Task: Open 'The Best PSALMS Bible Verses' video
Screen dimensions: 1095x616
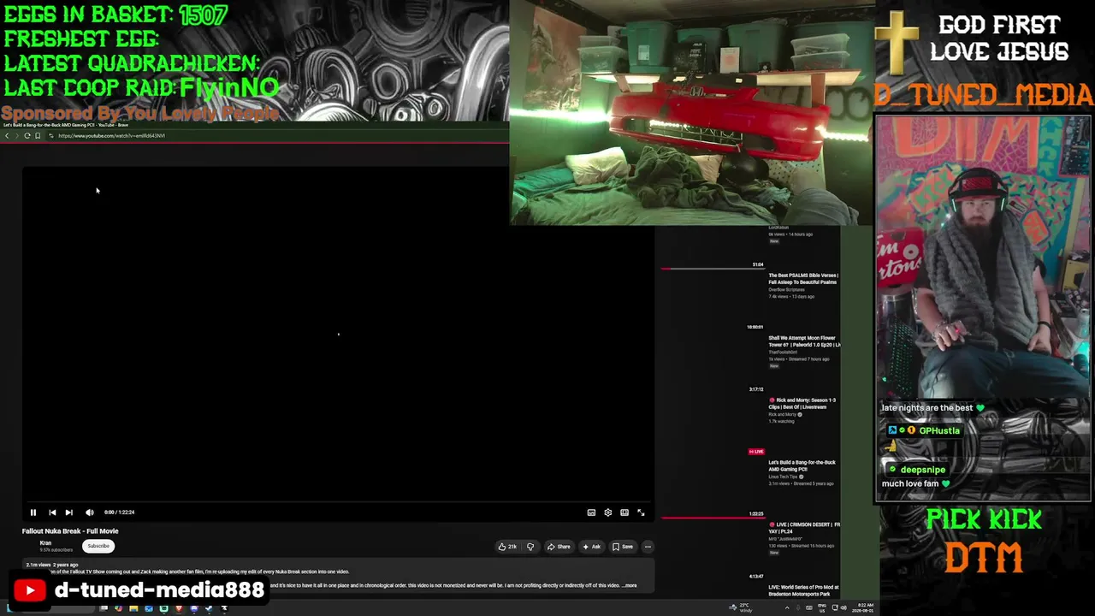Action: [802, 279]
